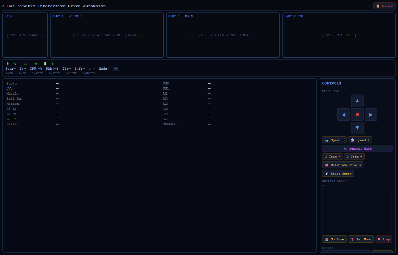Toggle the Scheme: WASD control scheme

click(357, 148)
